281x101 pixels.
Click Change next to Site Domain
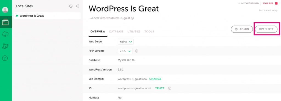tap(155, 79)
